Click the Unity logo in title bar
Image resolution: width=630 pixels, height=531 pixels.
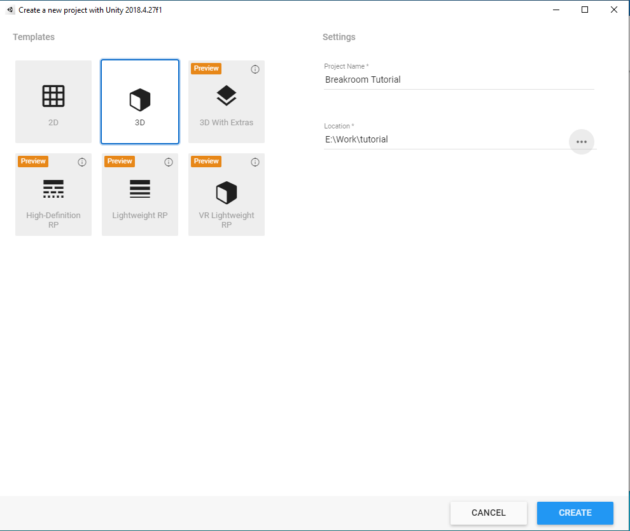10,10
